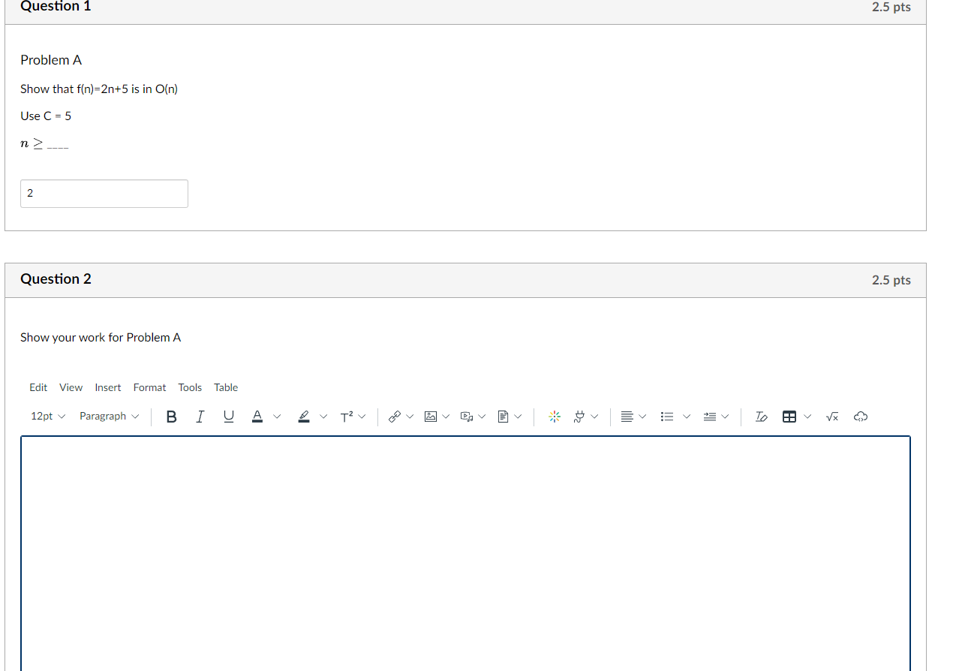Click the clear formatting icon
Image resolution: width=956 pixels, height=671 pixels.
coord(761,416)
